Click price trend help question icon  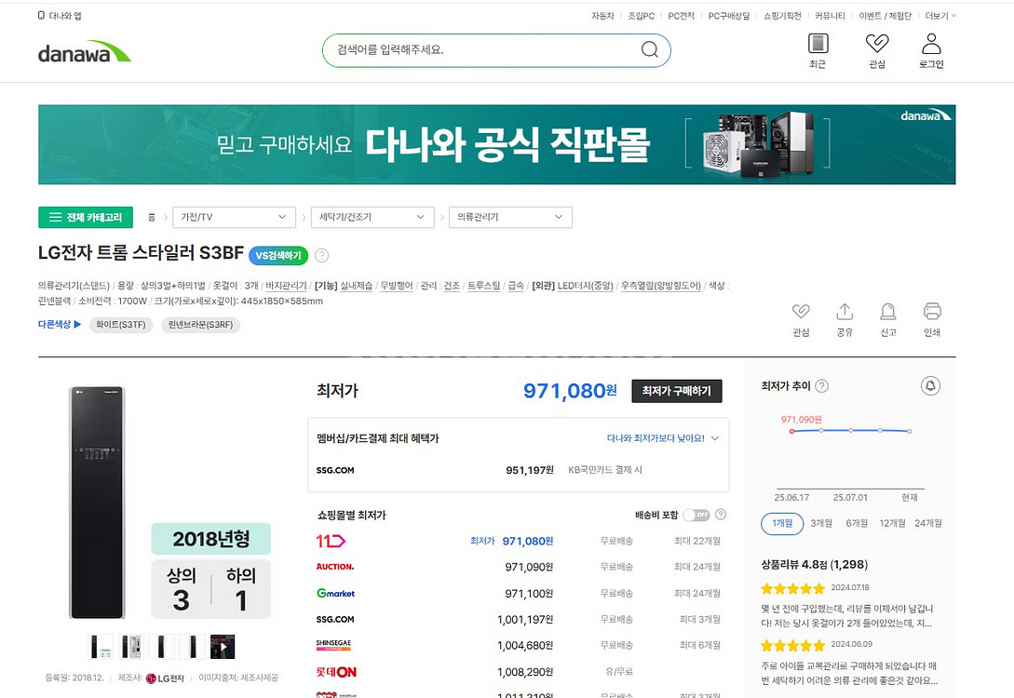point(821,386)
